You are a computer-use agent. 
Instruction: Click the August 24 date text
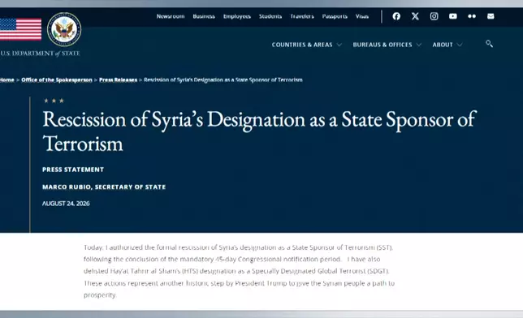point(66,204)
